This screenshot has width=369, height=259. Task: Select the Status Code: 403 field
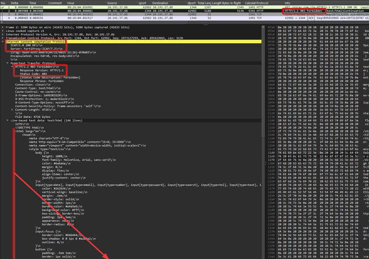point(33,74)
